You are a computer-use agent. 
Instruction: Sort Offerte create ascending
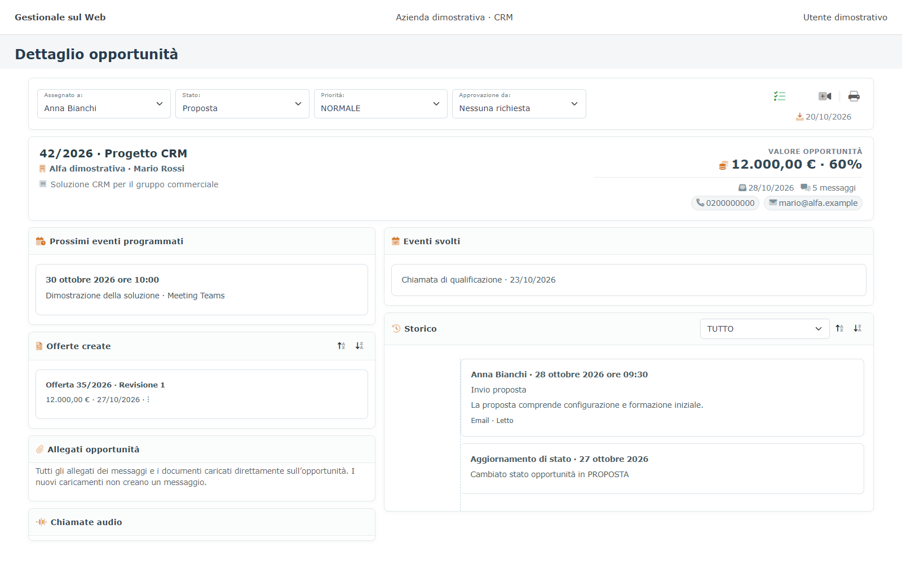pyautogui.click(x=341, y=346)
